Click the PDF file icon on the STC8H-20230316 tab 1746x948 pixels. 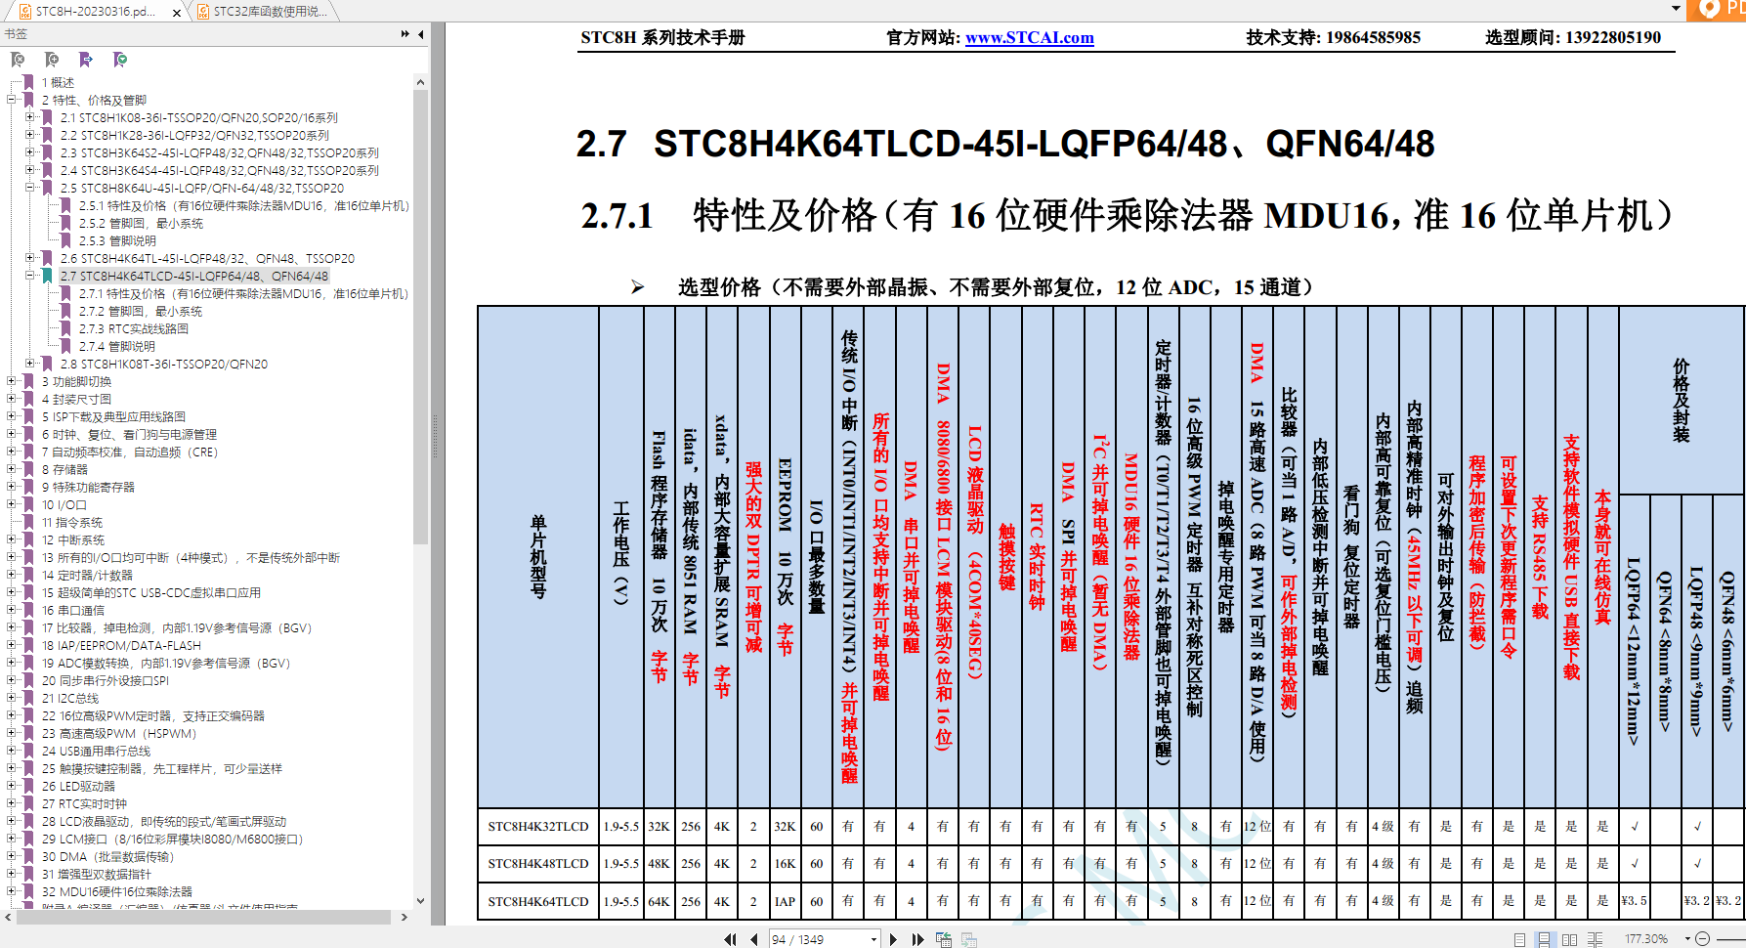tap(25, 12)
